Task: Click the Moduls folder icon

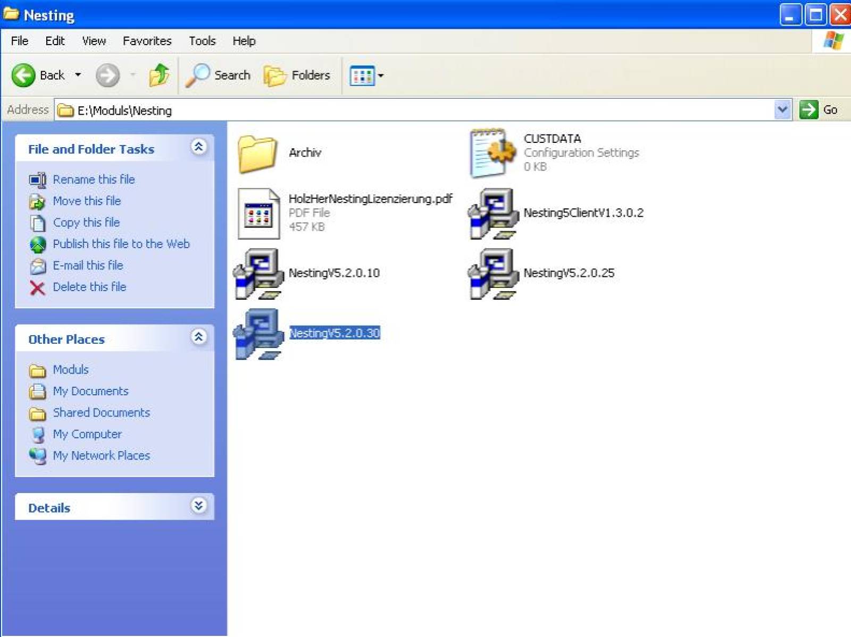Action: point(37,370)
